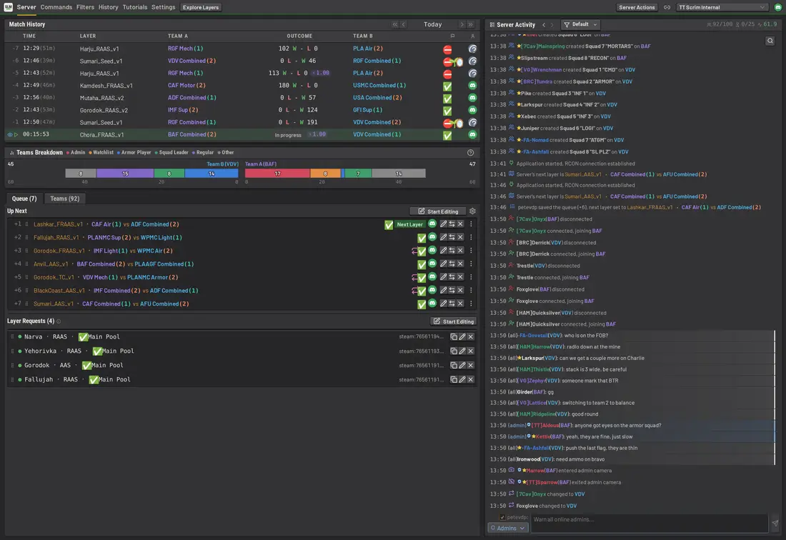
Task: Go to previous day in Match History
Action: coord(404,24)
